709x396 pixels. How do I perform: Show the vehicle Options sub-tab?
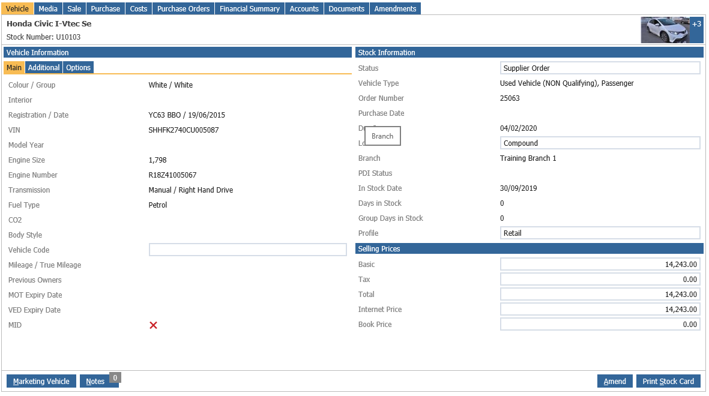[x=78, y=68]
